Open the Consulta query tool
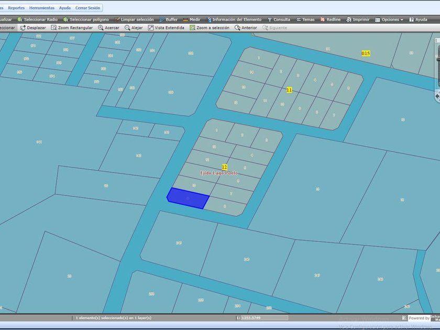Image resolution: width=440 pixels, height=330 pixels. pos(279,19)
